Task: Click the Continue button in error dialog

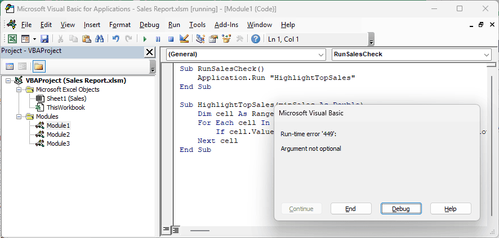Action: coord(301,209)
